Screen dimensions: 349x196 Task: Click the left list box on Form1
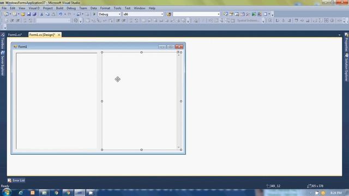point(57,101)
